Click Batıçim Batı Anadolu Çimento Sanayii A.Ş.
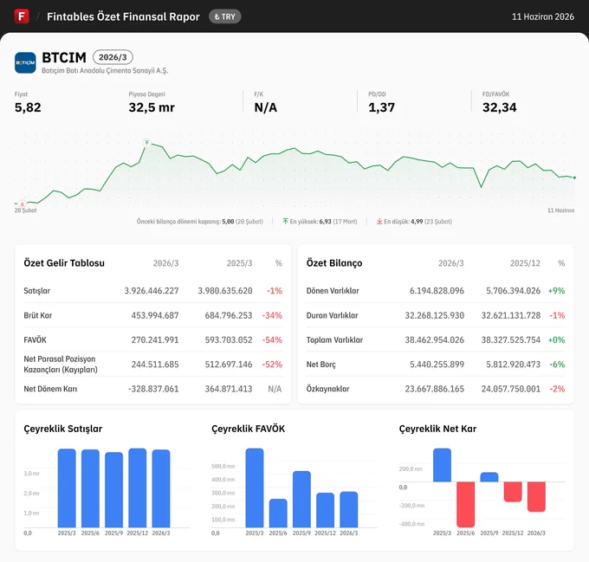589x562 pixels. [x=105, y=71]
